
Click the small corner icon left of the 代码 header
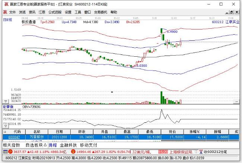[x=5, y=132]
